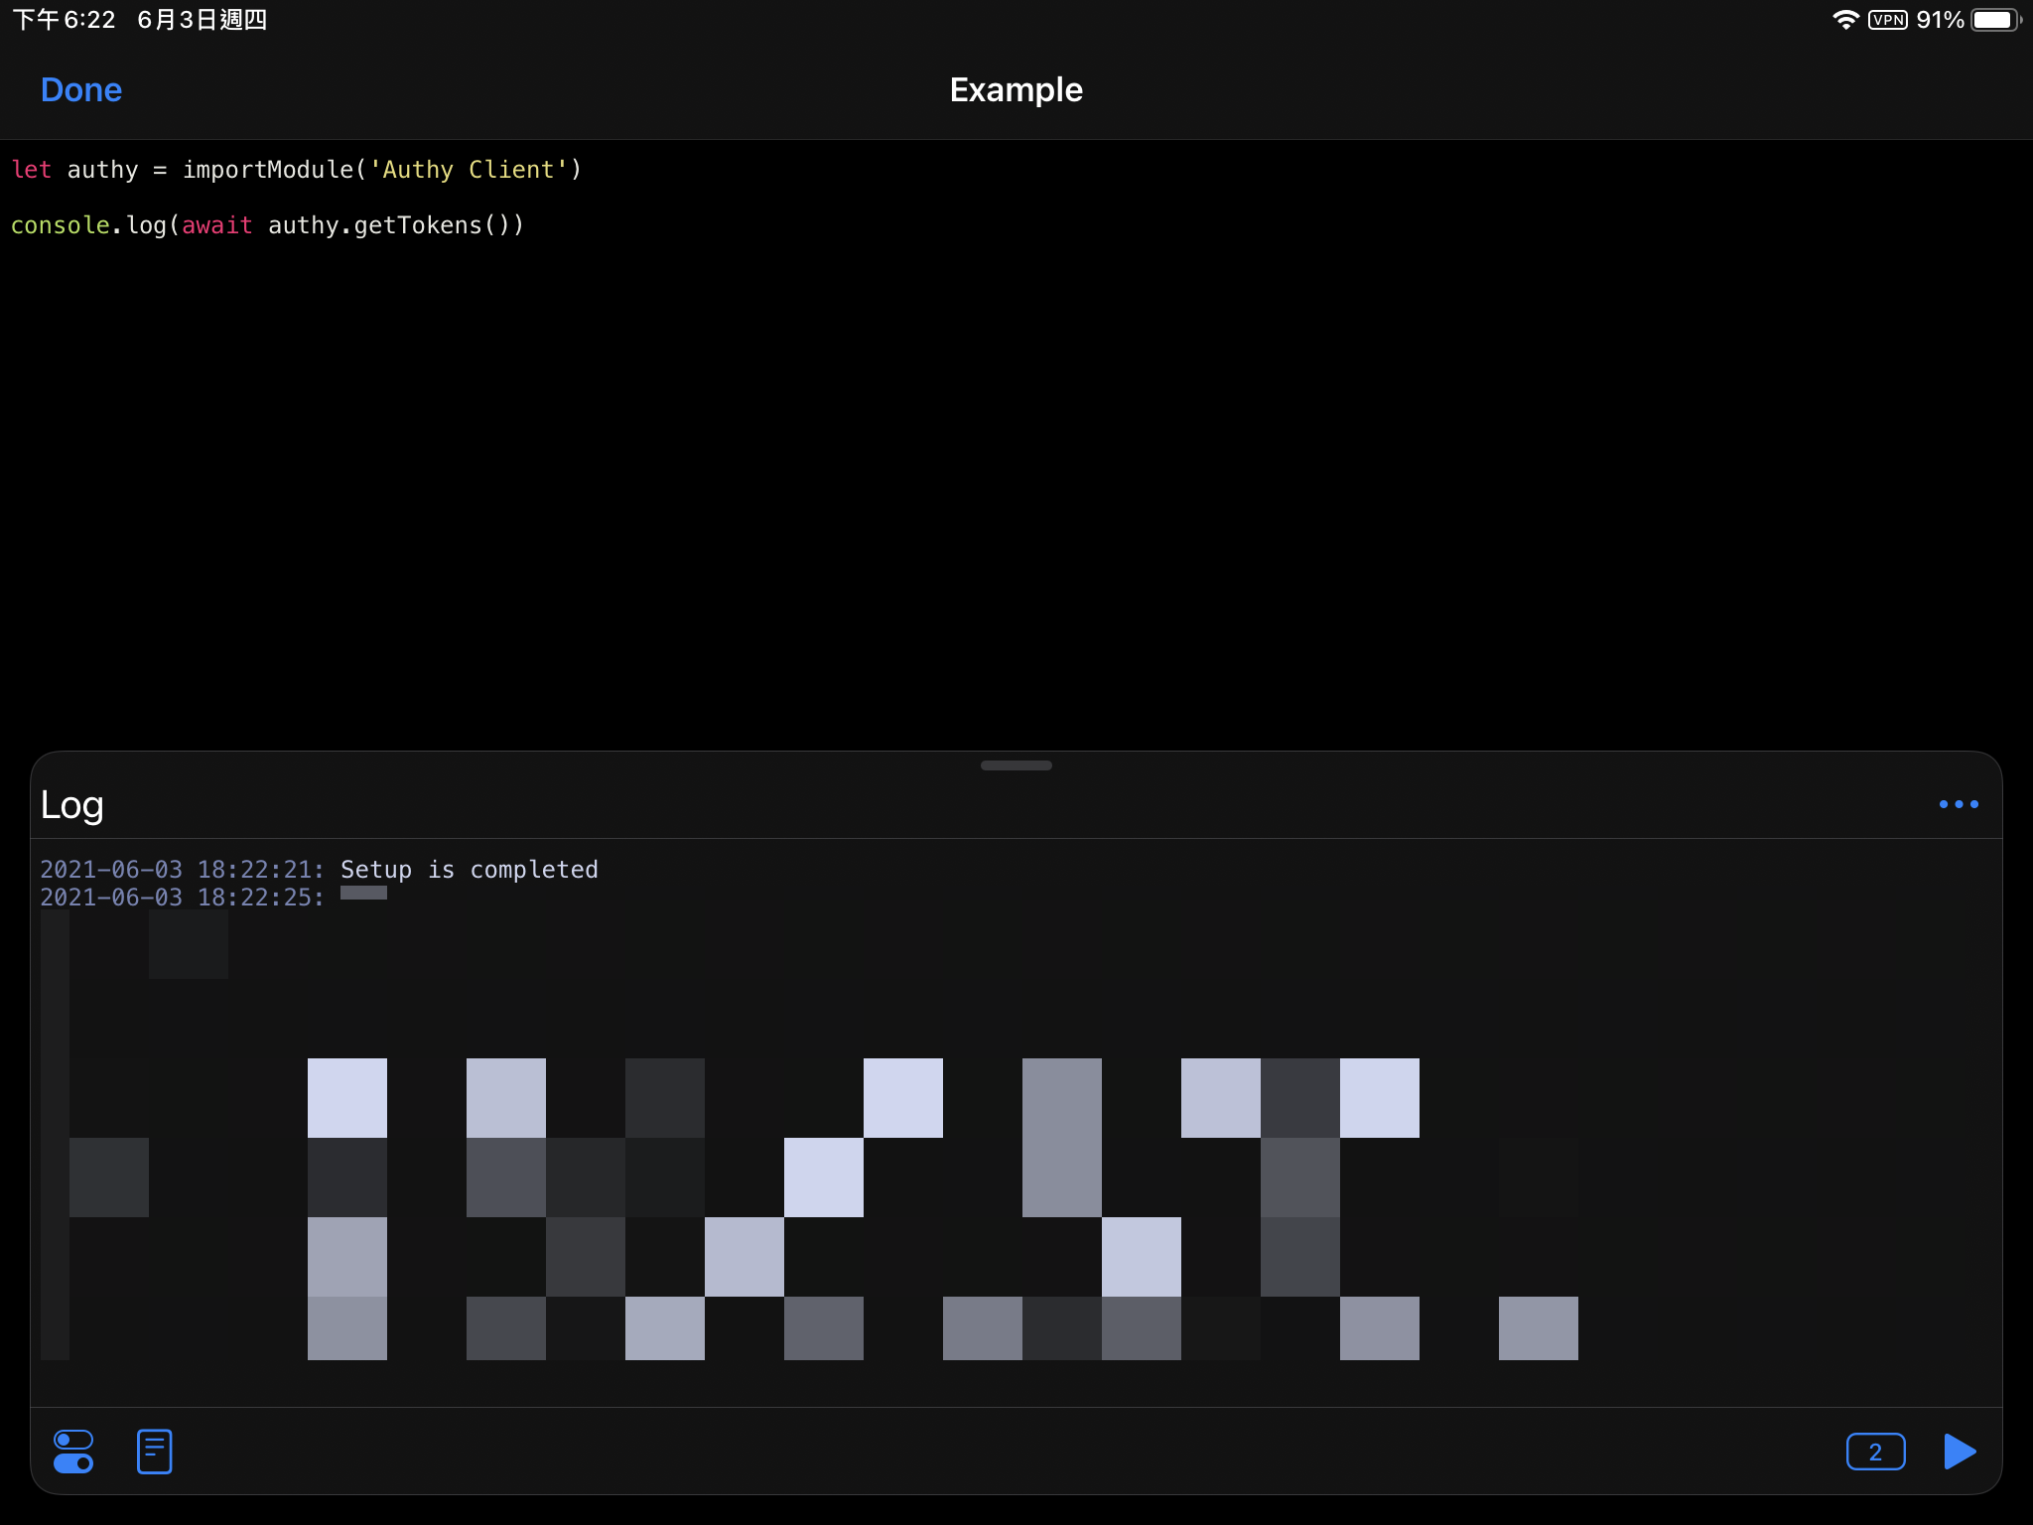The image size is (2033, 1525).
Task: Open the Log panel three-dot menu
Action: [1959, 804]
